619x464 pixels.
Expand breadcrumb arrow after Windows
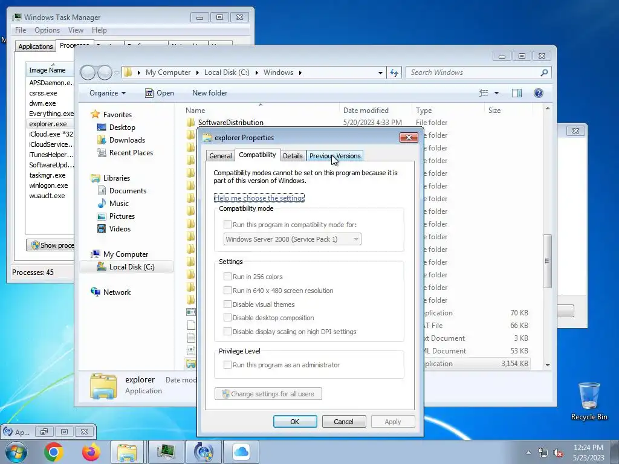point(300,72)
